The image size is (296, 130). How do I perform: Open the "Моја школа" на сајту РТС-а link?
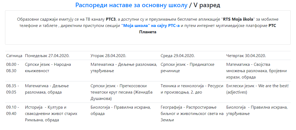pos(150,26)
